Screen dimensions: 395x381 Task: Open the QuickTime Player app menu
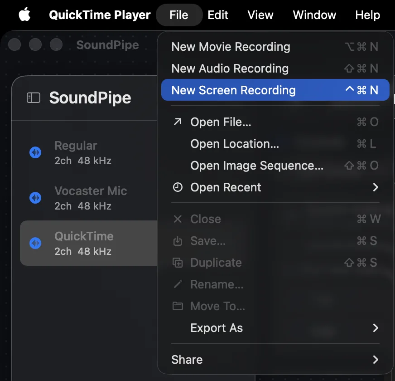click(x=100, y=15)
